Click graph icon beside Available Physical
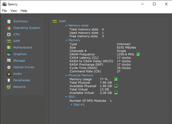This screenshot has width=172, height=124. click(116, 86)
